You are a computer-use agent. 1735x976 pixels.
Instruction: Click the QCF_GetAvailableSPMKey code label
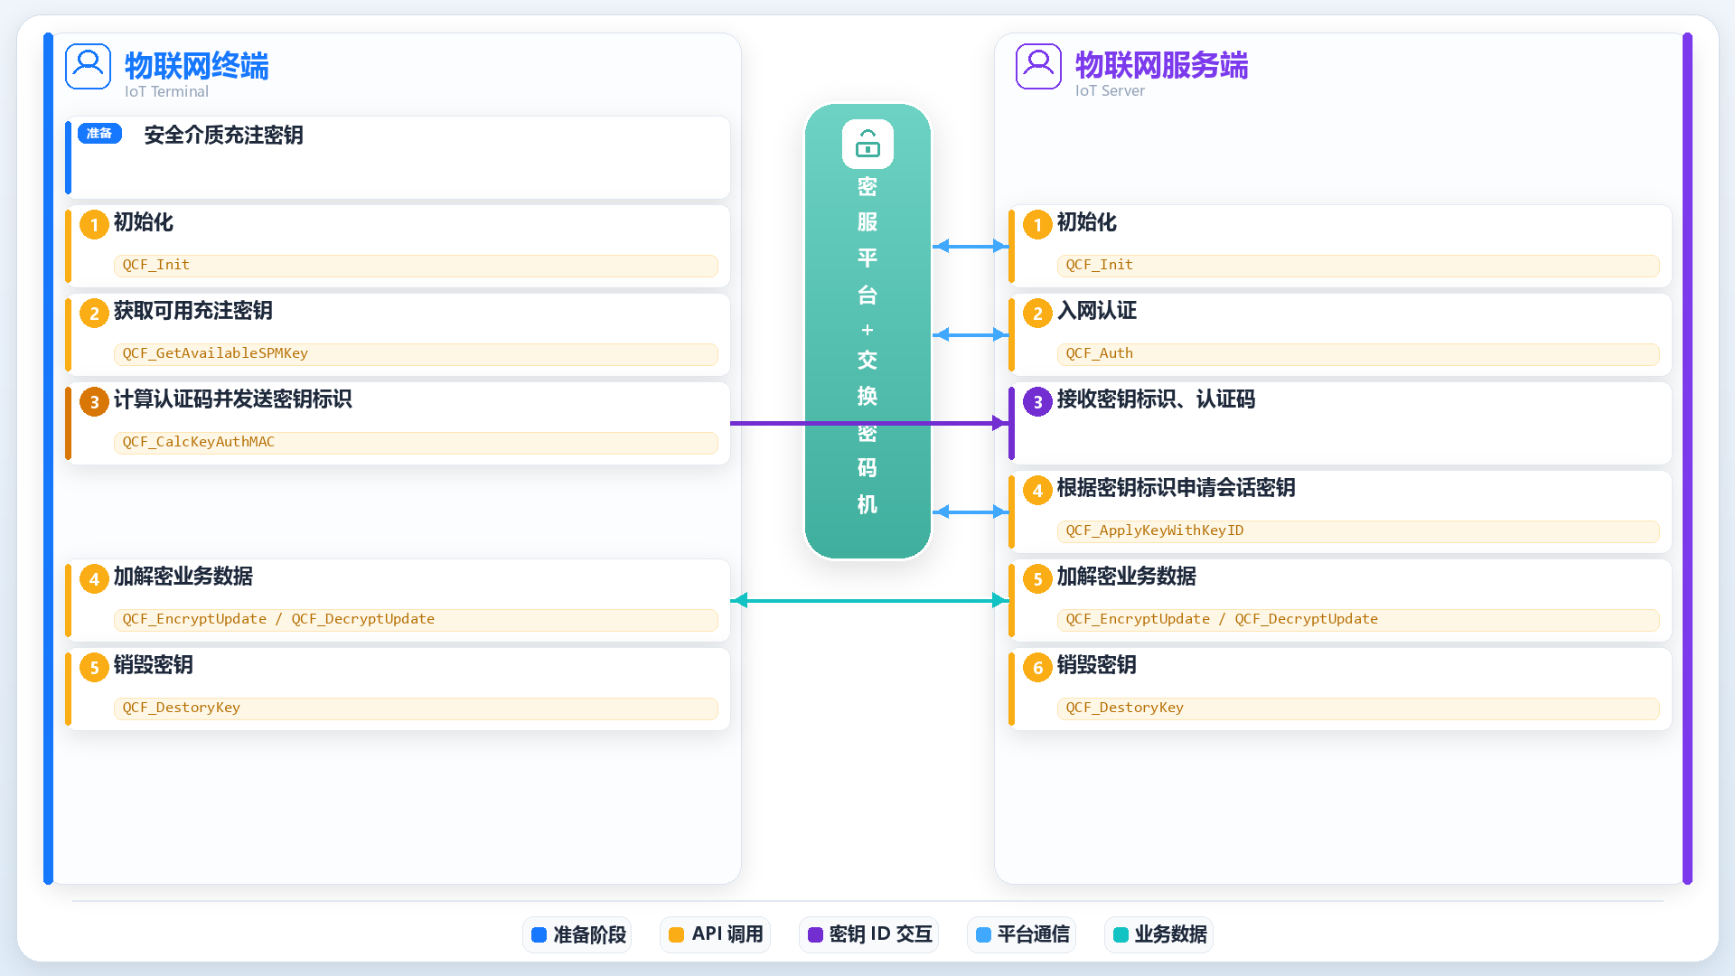(x=416, y=353)
